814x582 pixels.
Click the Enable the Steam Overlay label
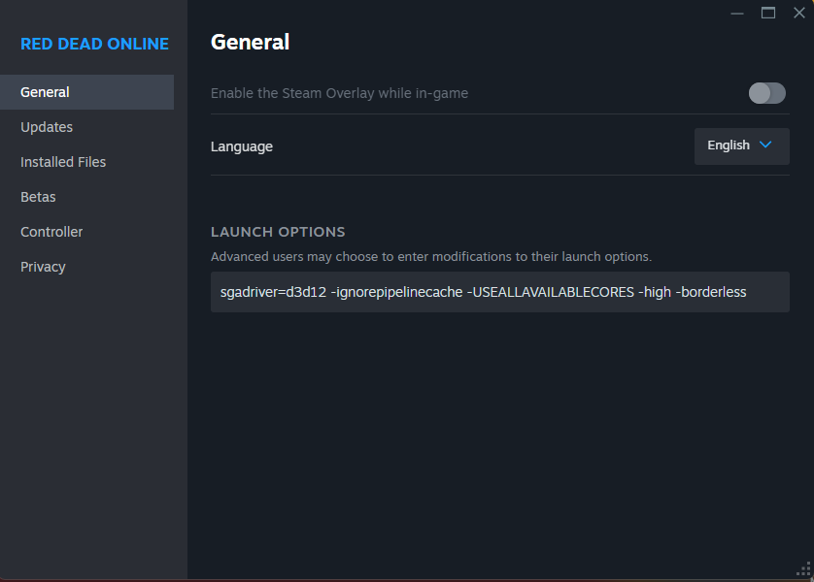coord(339,93)
